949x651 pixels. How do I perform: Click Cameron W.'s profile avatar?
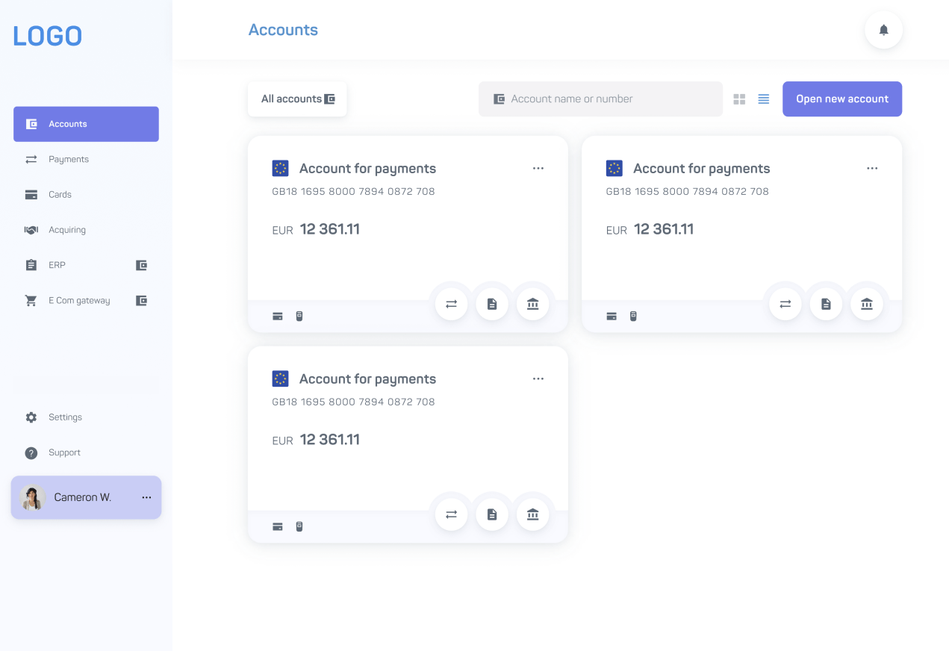(31, 497)
